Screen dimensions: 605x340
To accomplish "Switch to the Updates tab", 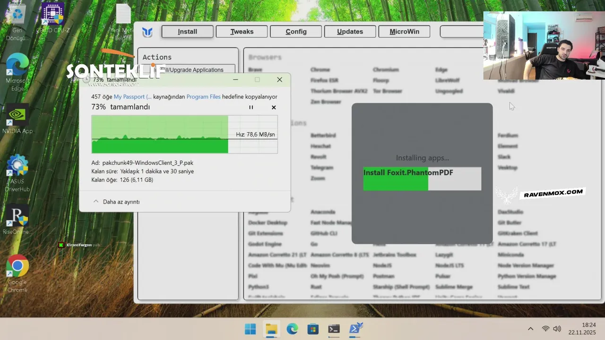I will pyautogui.click(x=350, y=32).
